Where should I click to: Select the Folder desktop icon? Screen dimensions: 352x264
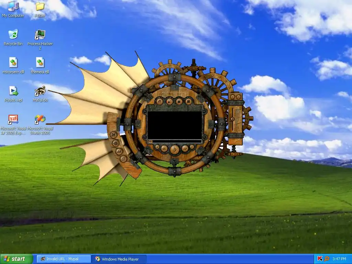point(40,9)
